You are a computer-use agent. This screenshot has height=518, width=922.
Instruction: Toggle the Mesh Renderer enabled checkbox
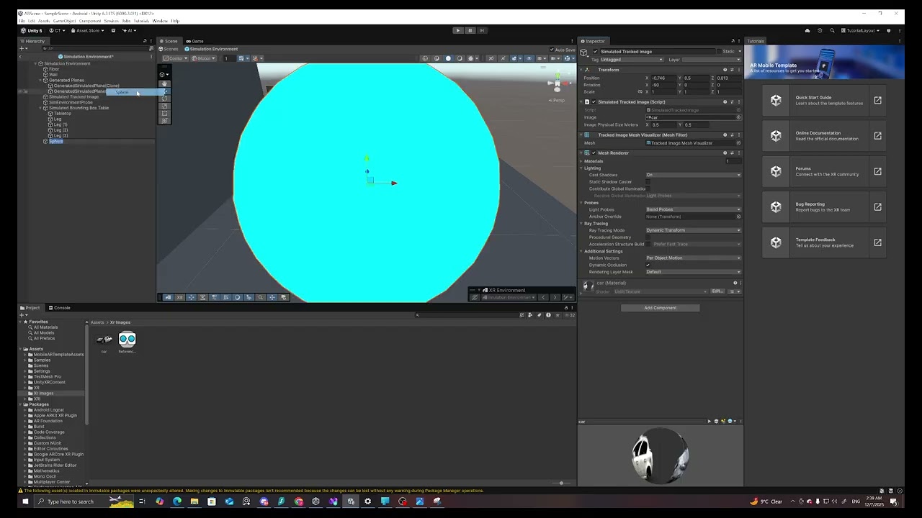pos(594,153)
